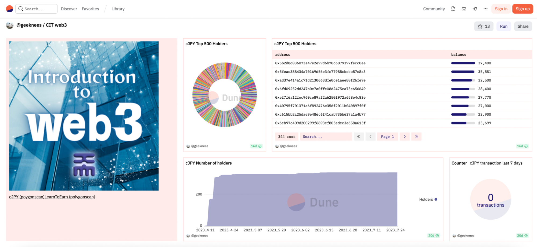This screenshot has height=247, width=537.
Task: Jump to last page of holders table
Action: click(x=416, y=137)
